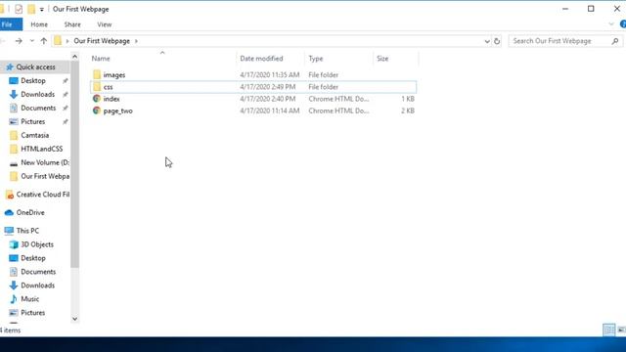Open Documents under Quick access
The image size is (626, 352).
38,108
